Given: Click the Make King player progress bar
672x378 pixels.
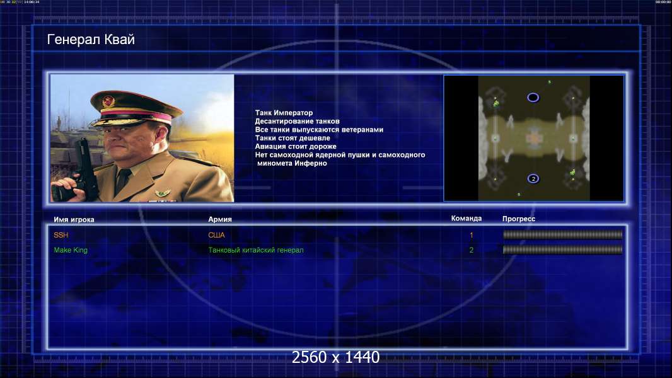Looking at the screenshot, I should click(x=562, y=250).
